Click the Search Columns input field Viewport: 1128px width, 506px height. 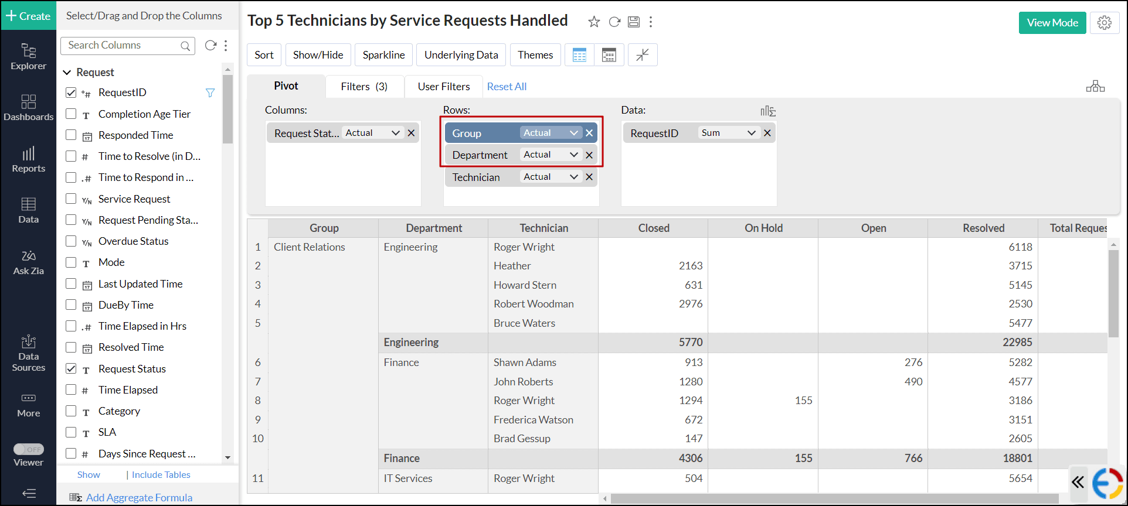click(122, 46)
